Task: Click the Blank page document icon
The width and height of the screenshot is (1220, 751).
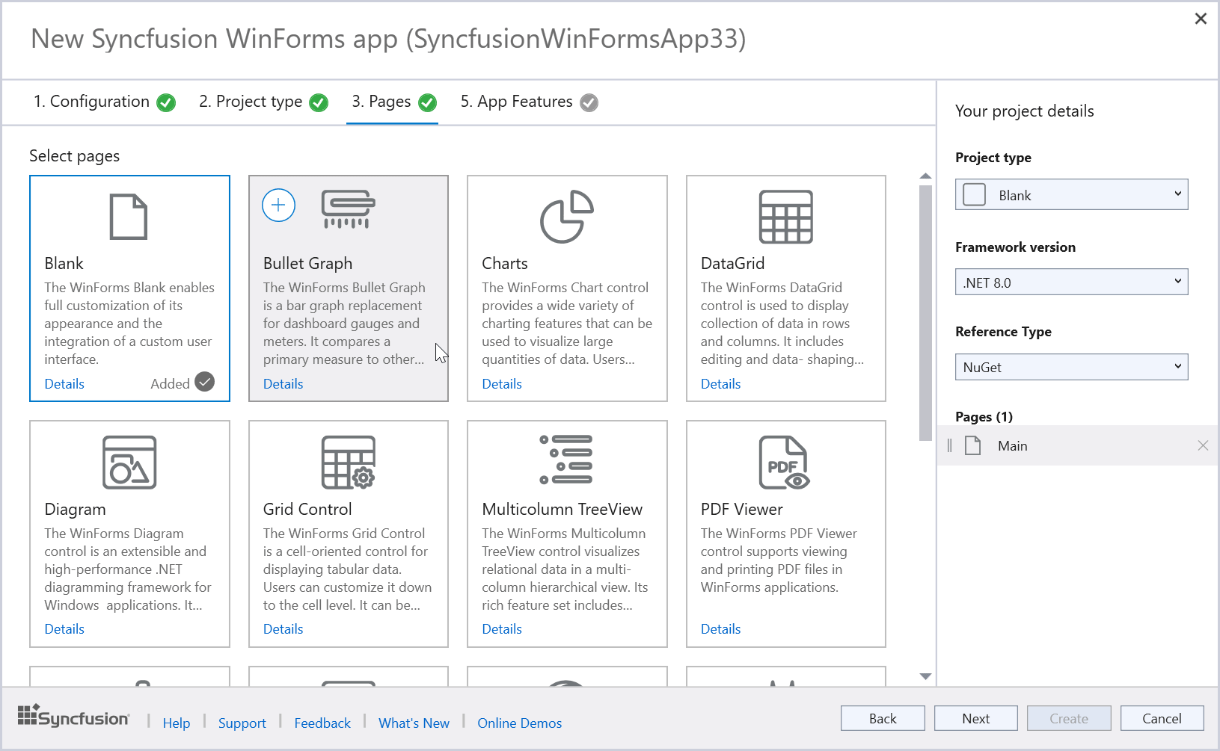Action: coord(129,217)
